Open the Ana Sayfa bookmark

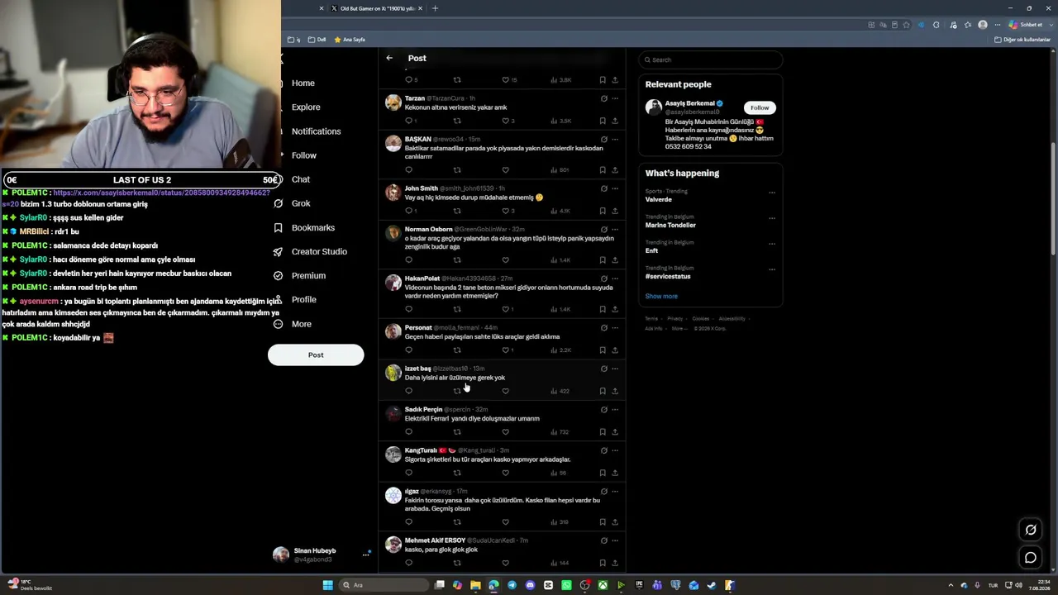coord(350,40)
